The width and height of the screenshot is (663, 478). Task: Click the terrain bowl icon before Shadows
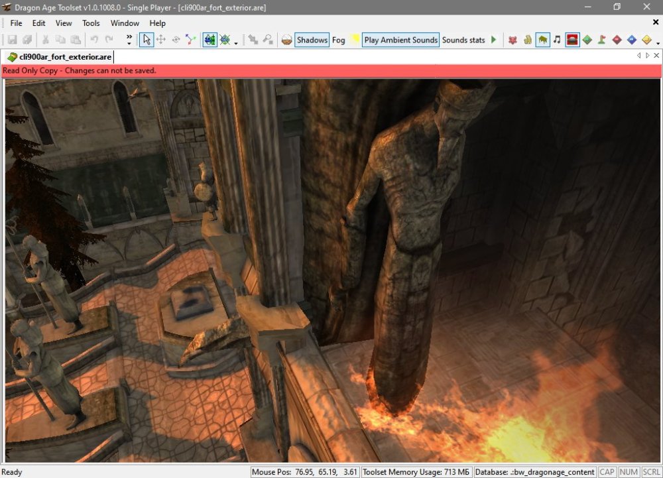[x=286, y=40]
